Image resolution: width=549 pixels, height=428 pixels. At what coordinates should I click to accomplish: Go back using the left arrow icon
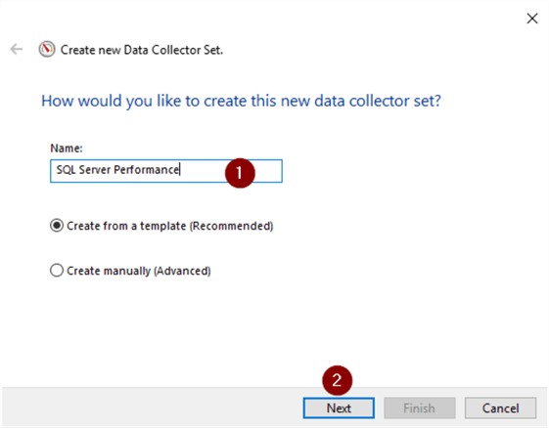pyautogui.click(x=16, y=49)
